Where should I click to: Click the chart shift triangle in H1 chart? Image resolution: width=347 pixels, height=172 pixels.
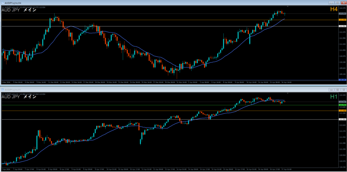288,93
